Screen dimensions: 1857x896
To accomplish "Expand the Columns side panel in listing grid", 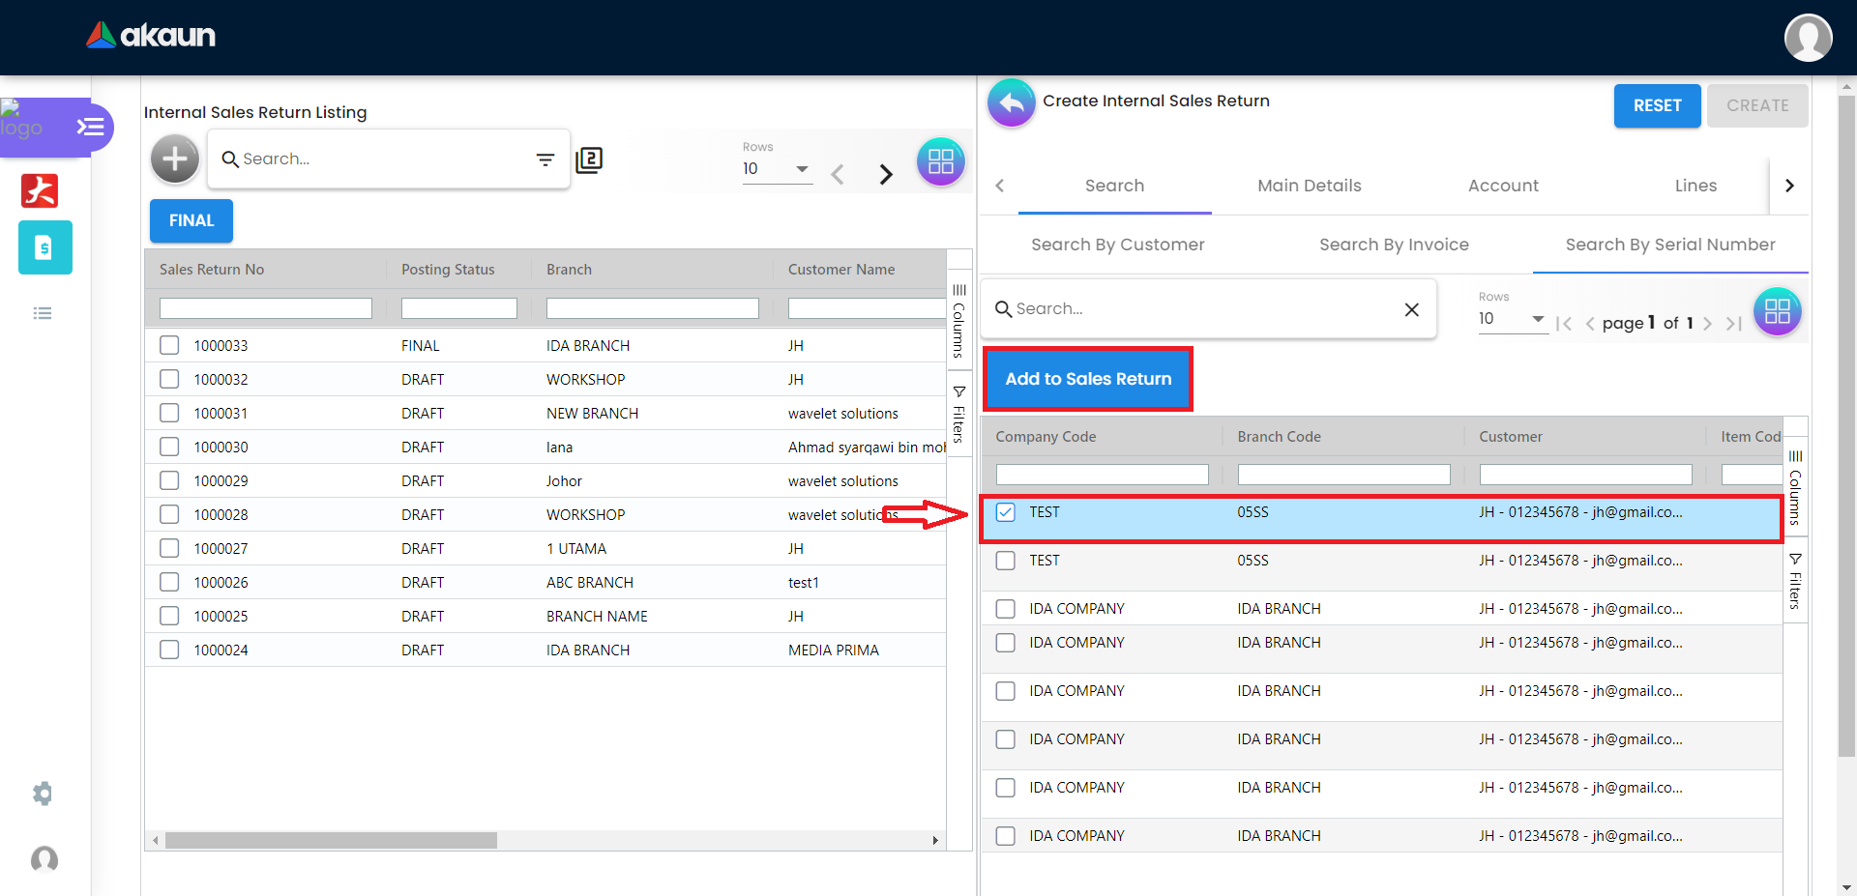I will coord(958,321).
